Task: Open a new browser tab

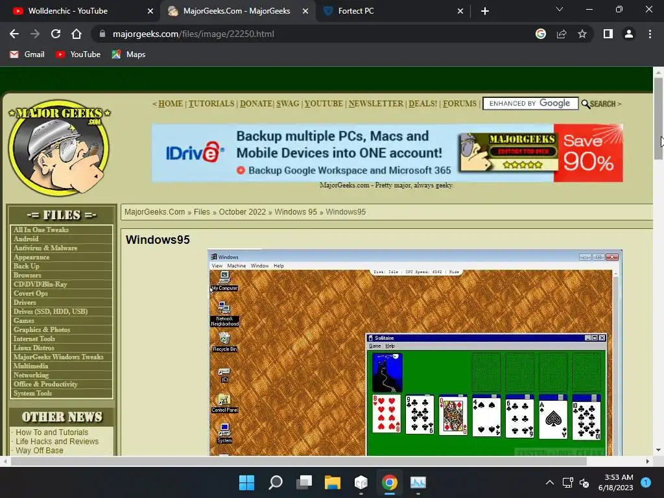Action: tap(485, 11)
